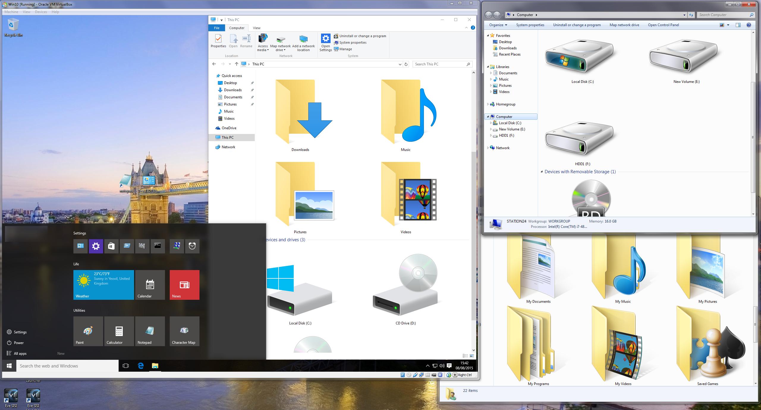Viewport: 761px width, 410px height.
Task: Collapse the ribbon with chevron
Action: point(466,28)
